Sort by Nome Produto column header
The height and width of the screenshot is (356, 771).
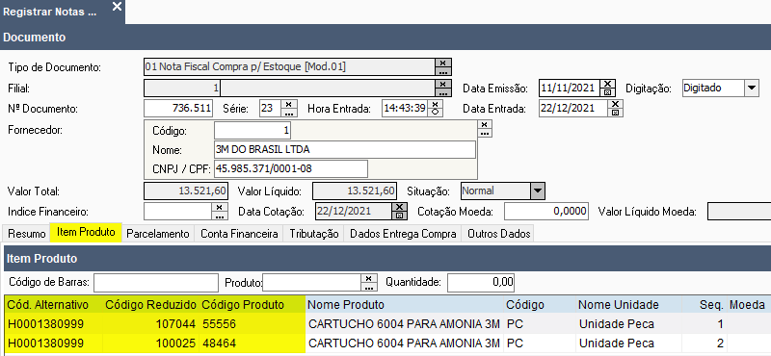pos(404,305)
